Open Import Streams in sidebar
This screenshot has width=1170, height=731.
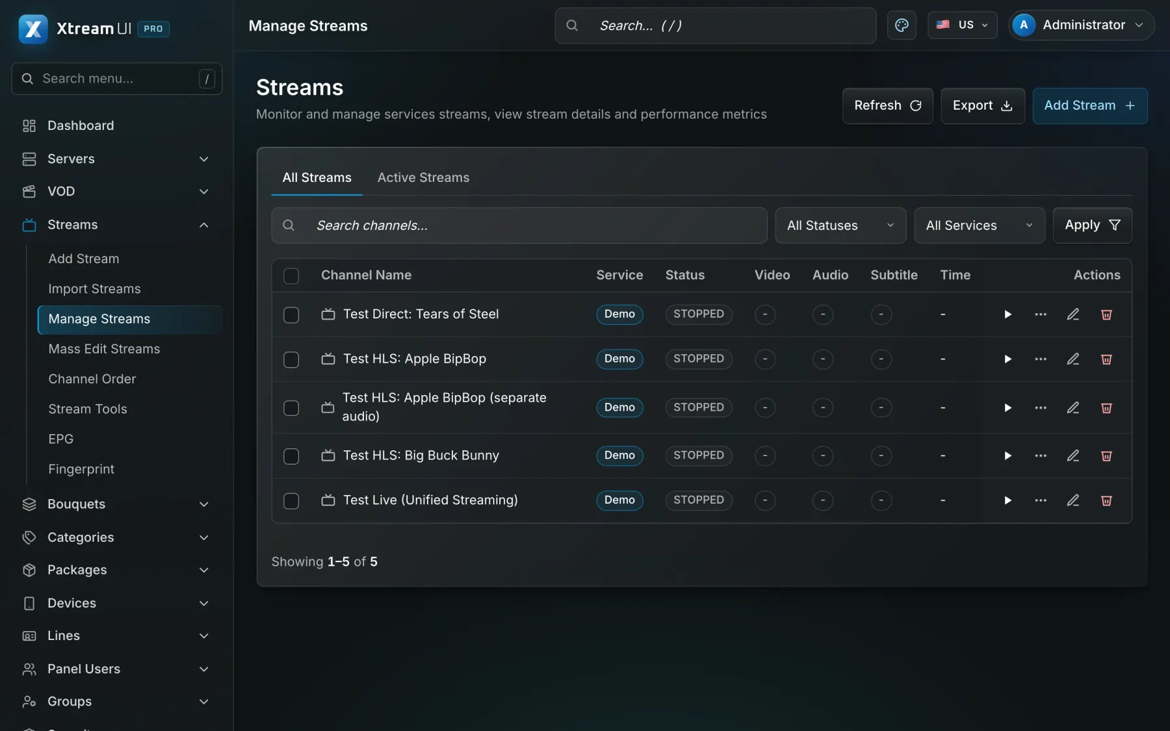pos(95,289)
